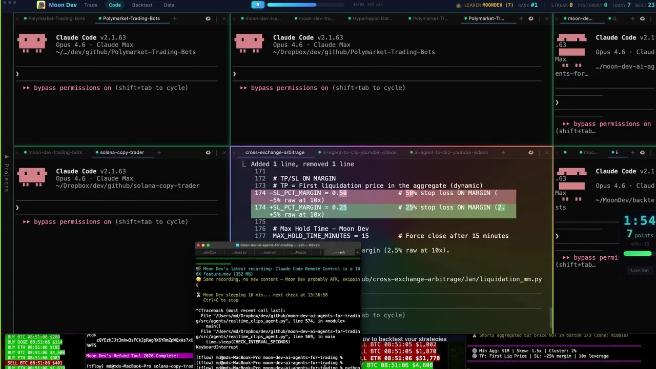The image size is (656, 369).
Task: Close the solana-copy-trader pane
Action: coord(224,152)
